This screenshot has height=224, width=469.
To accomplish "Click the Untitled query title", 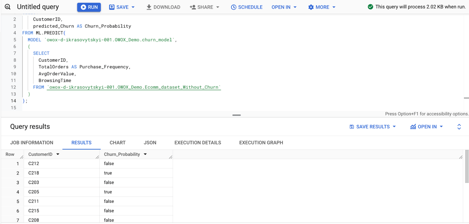I will point(38,7).
